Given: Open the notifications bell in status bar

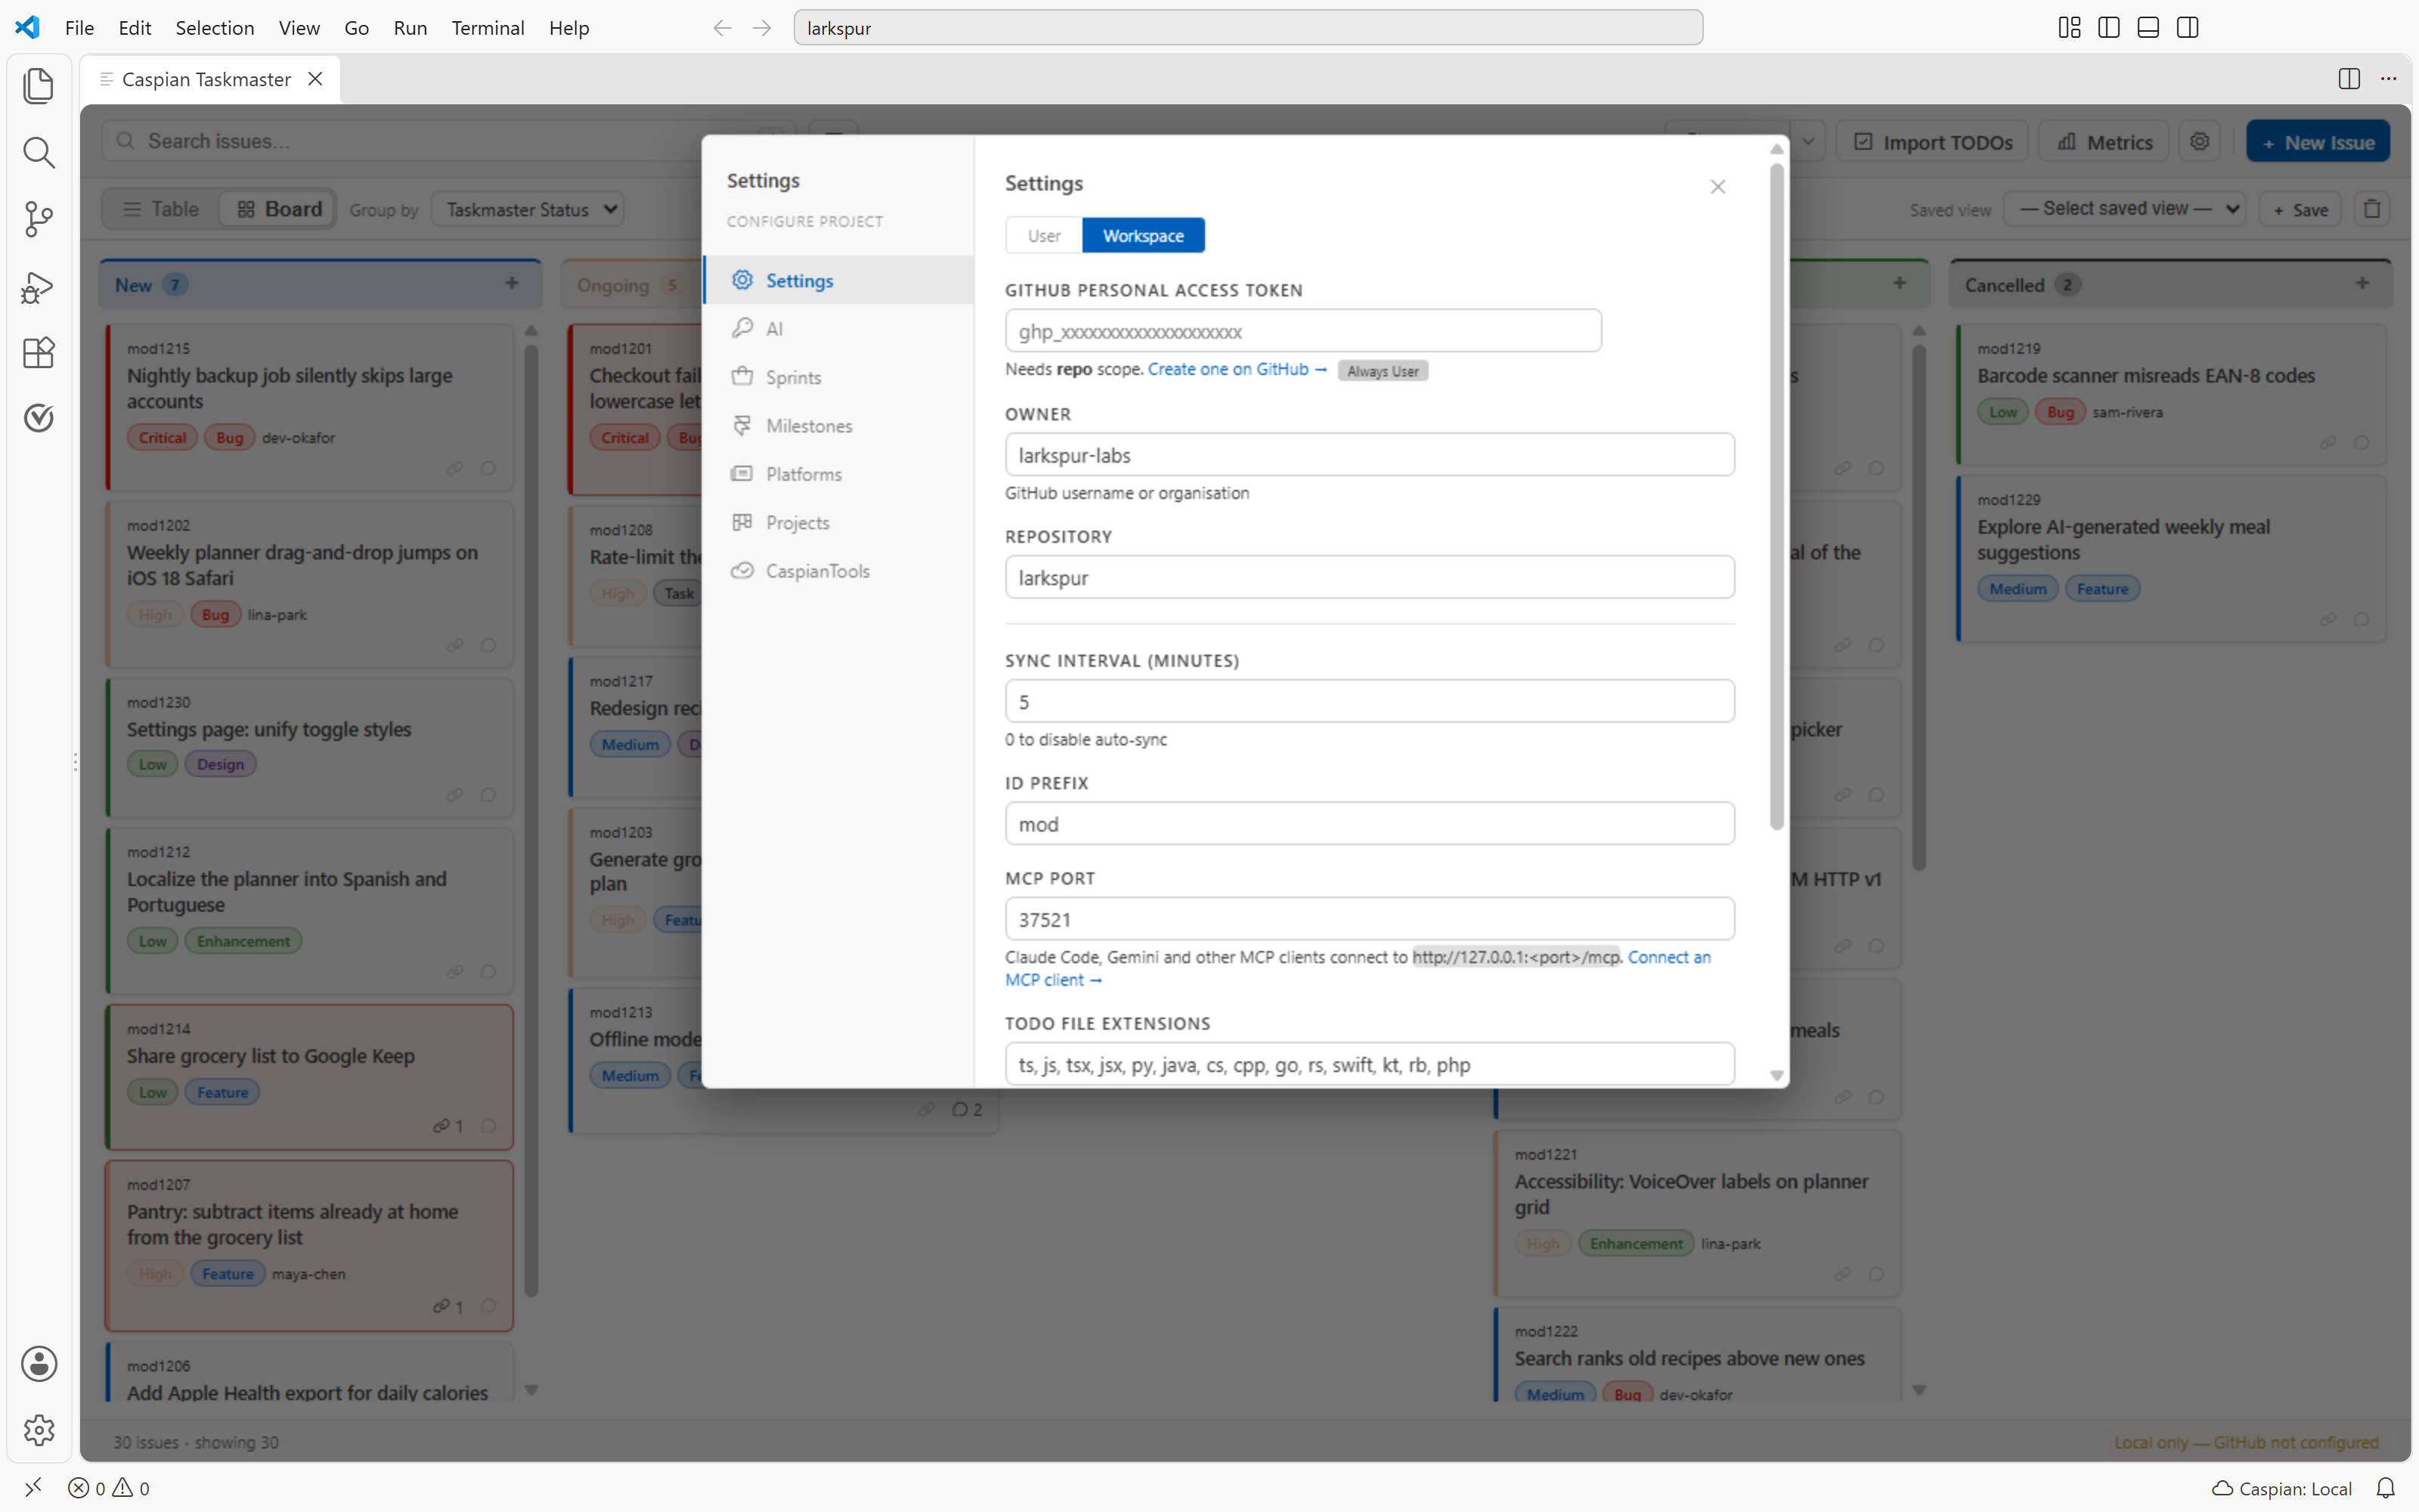Looking at the screenshot, I should 2385,1488.
